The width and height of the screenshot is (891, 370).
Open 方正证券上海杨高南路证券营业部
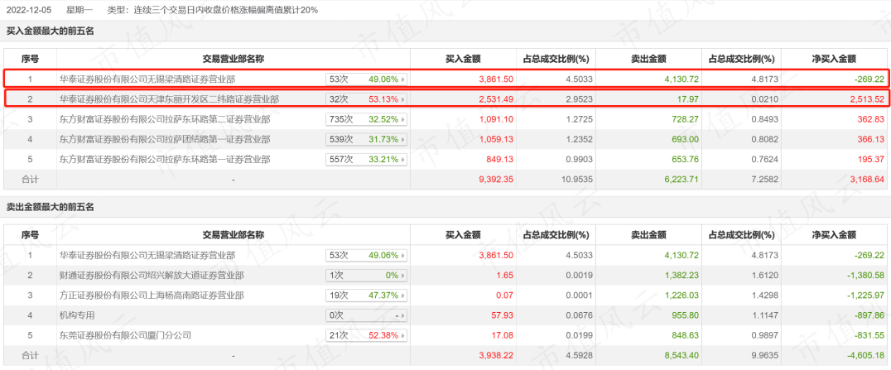pyautogui.click(x=152, y=296)
